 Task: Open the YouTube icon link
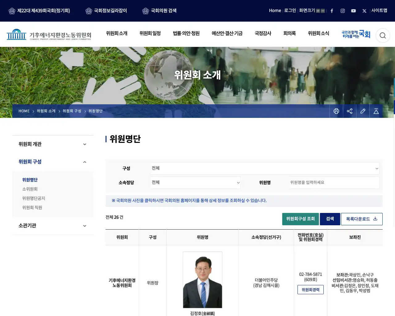[x=353, y=11]
